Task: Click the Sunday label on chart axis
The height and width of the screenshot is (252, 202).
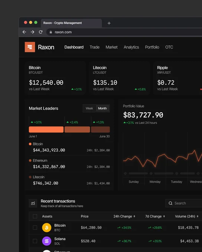Action: [134, 182]
